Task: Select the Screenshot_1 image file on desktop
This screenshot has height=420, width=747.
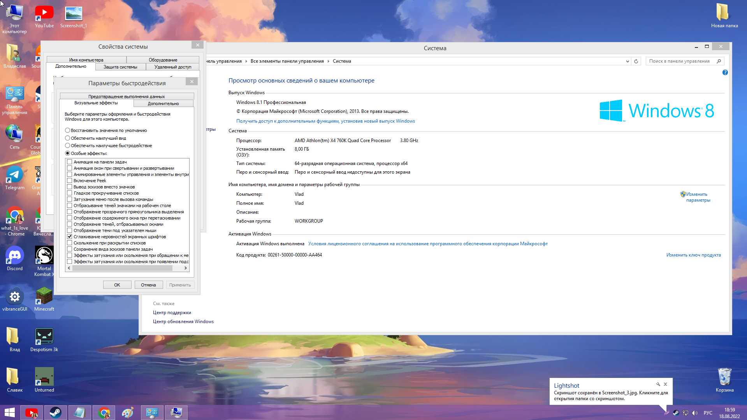Action: pyautogui.click(x=74, y=17)
